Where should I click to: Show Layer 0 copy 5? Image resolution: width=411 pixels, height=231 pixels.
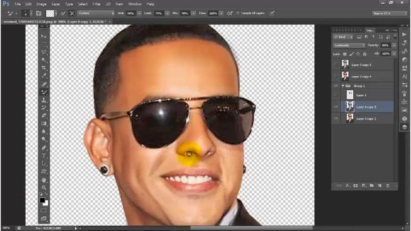[x=336, y=64]
